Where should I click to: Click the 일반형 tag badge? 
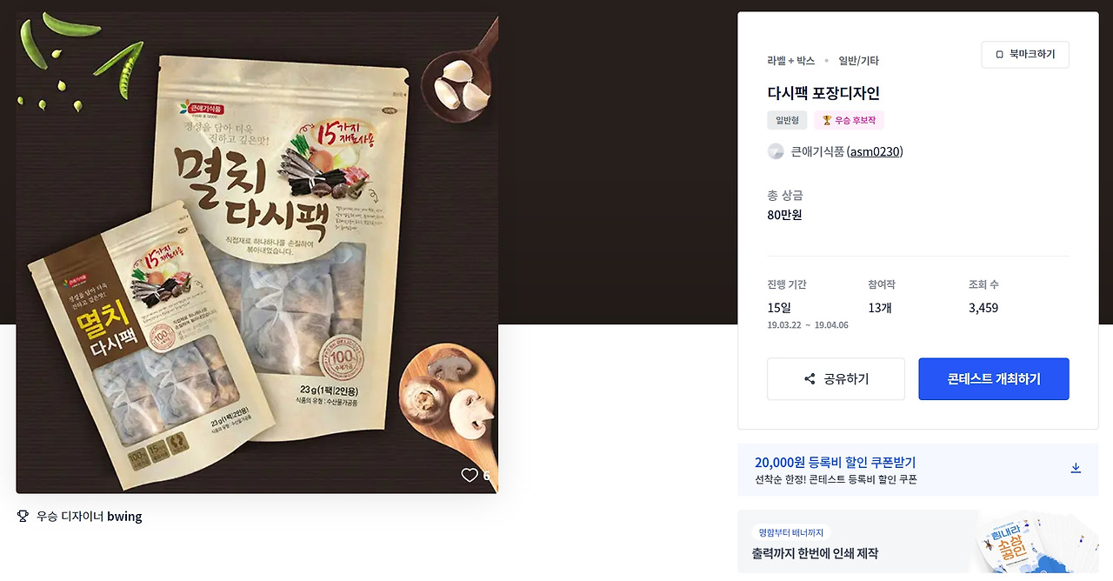click(788, 120)
